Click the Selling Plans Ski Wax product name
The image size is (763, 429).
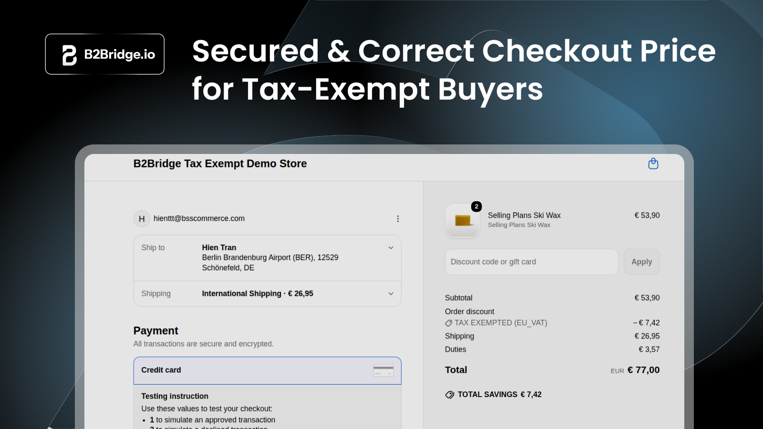pos(524,215)
